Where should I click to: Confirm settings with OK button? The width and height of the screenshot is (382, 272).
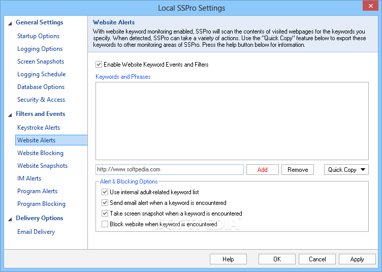[x=277, y=259]
